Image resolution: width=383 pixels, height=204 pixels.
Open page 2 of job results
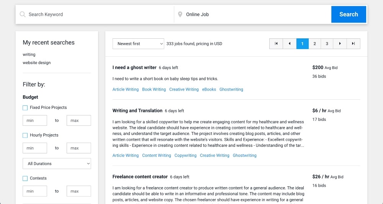[314, 44]
